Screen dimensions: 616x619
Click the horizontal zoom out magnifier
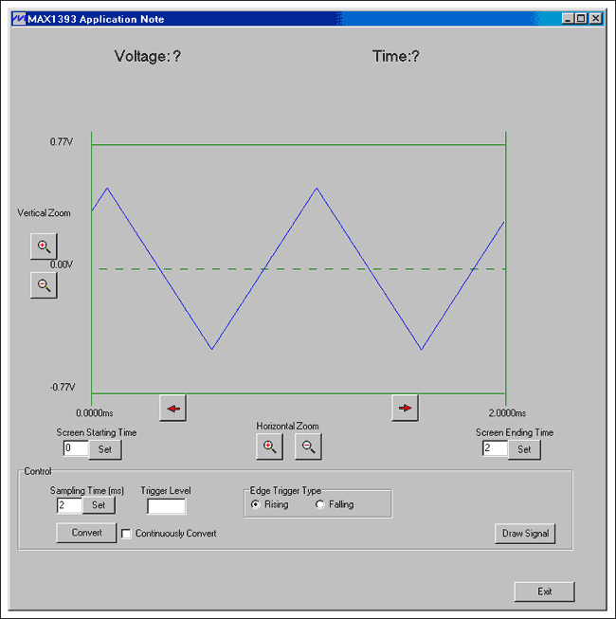point(308,446)
